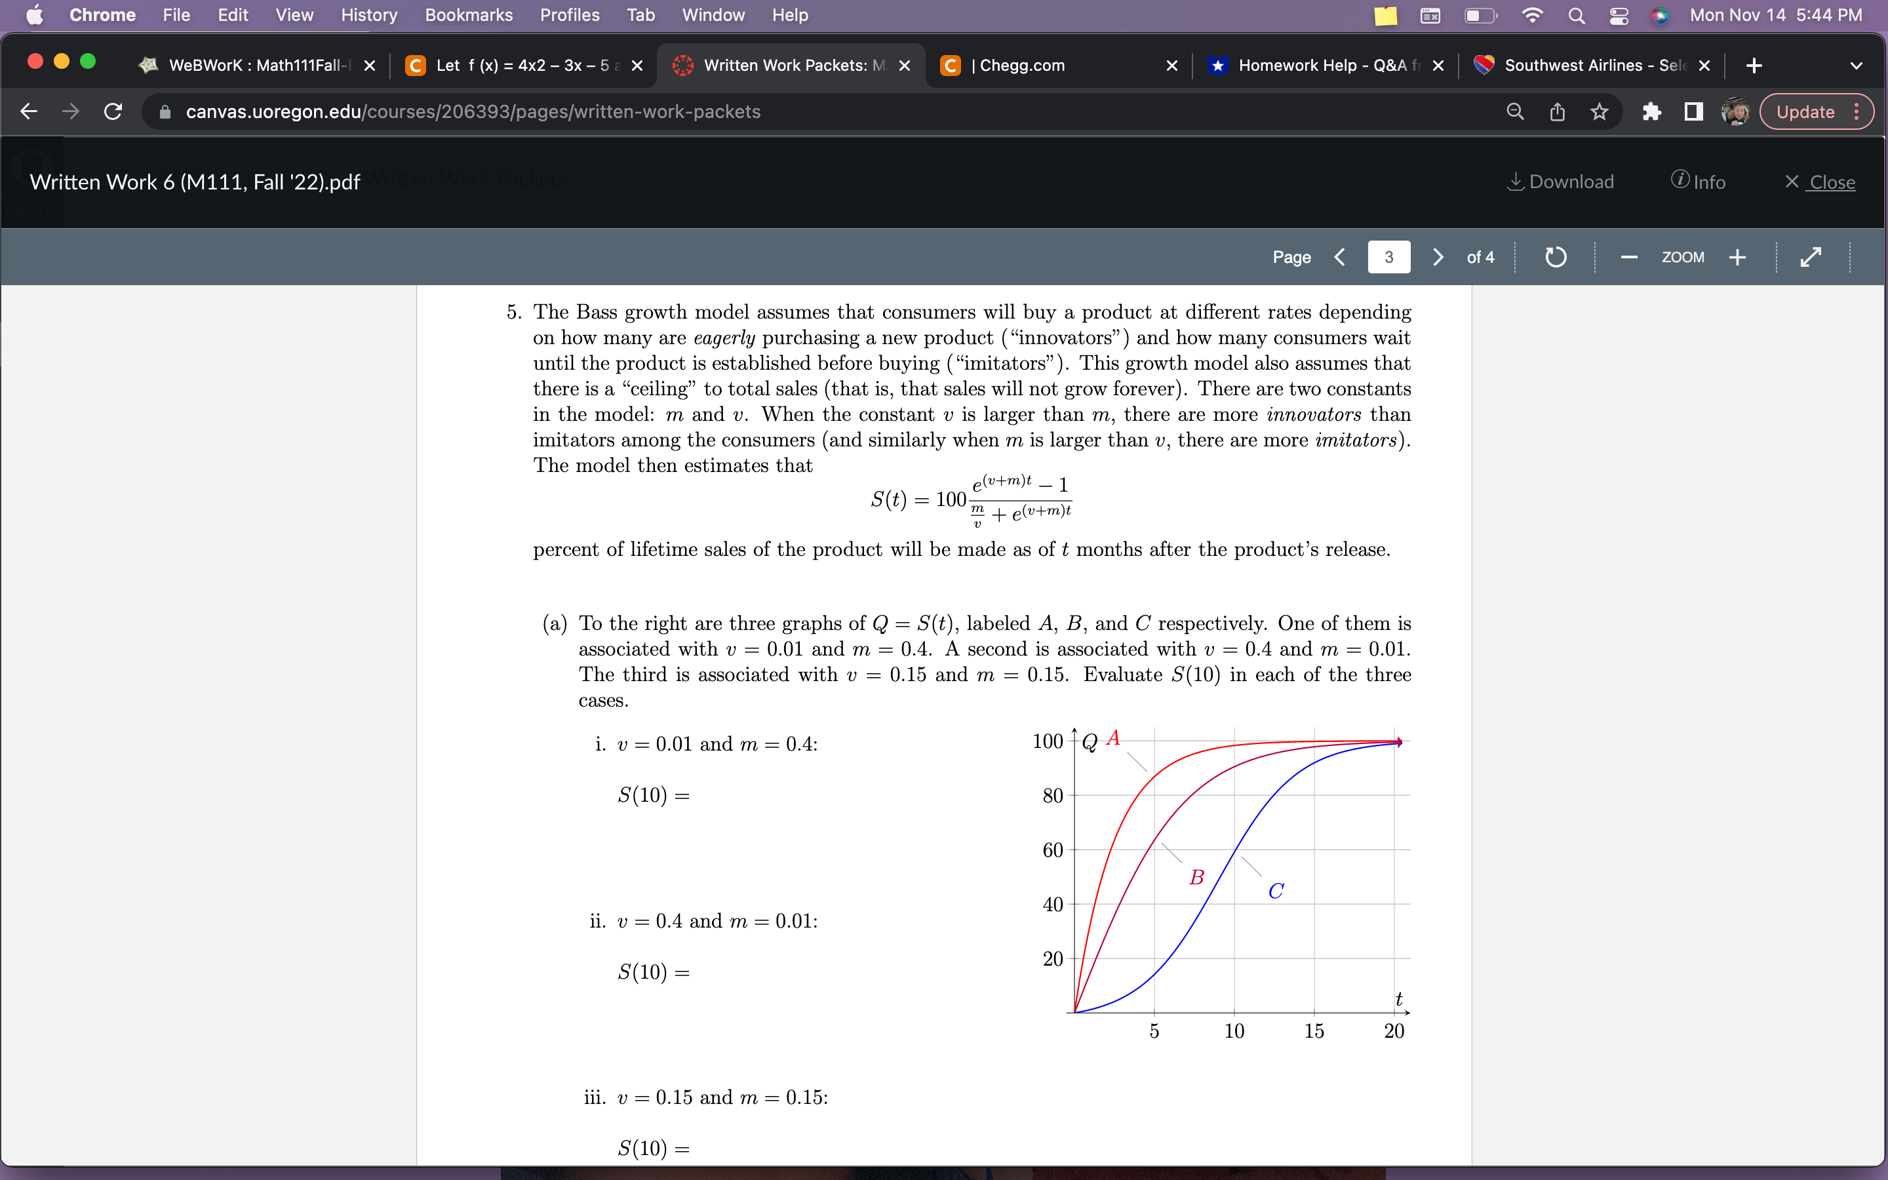
Task: Click the page number field showing 3
Action: (1390, 257)
